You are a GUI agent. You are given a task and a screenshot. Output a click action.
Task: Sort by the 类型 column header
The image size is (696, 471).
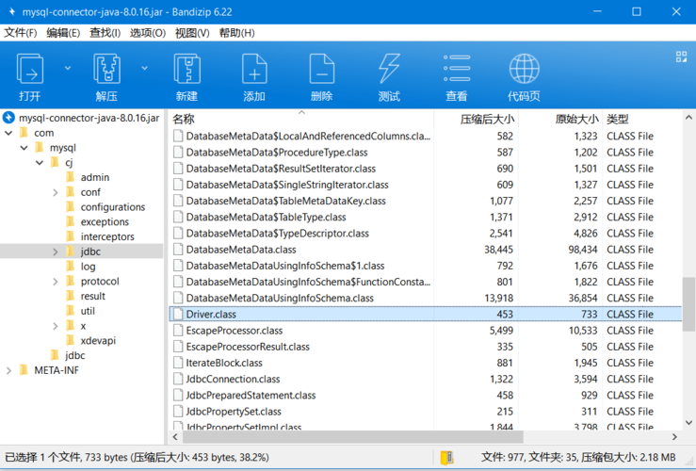point(642,119)
